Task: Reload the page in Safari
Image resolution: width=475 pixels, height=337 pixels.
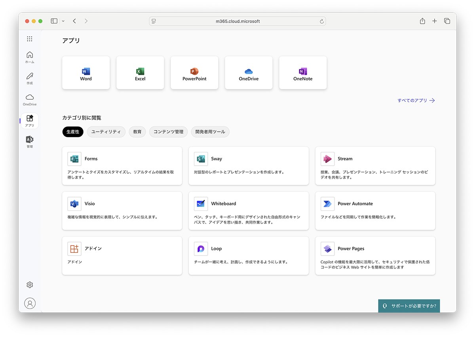Action: click(322, 21)
